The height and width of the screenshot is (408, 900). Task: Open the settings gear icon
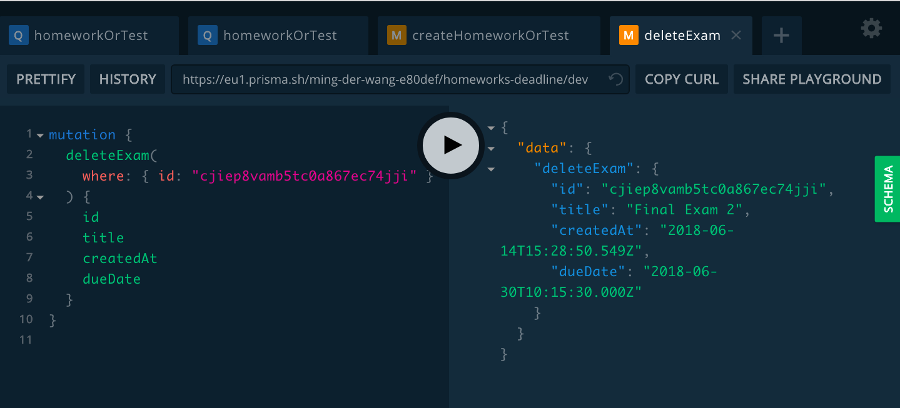point(871,28)
